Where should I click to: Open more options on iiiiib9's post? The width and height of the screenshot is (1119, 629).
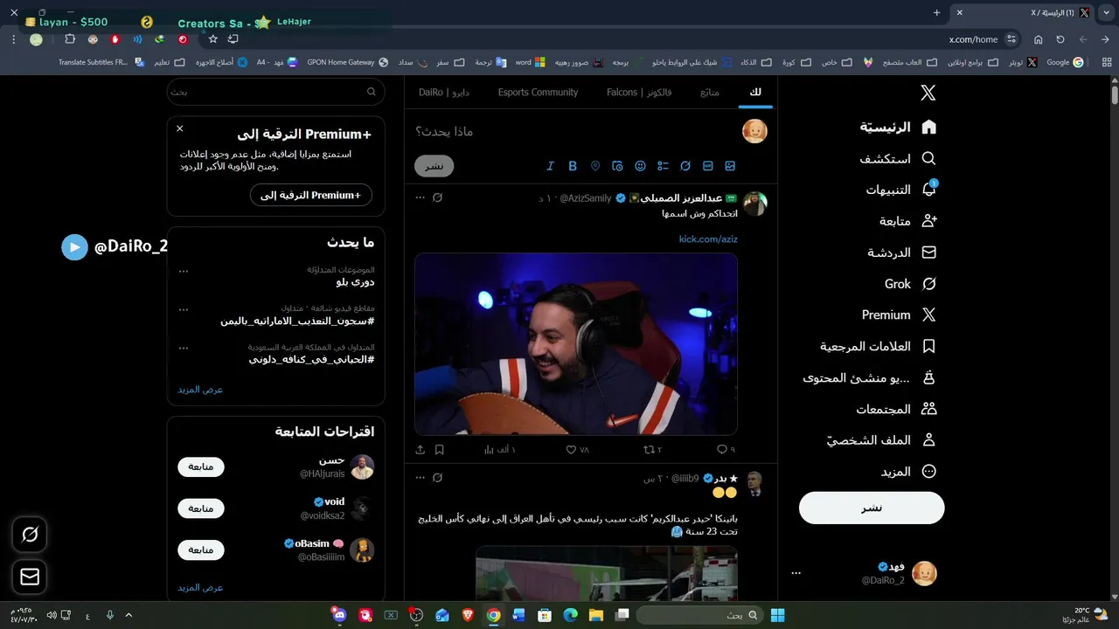click(420, 479)
